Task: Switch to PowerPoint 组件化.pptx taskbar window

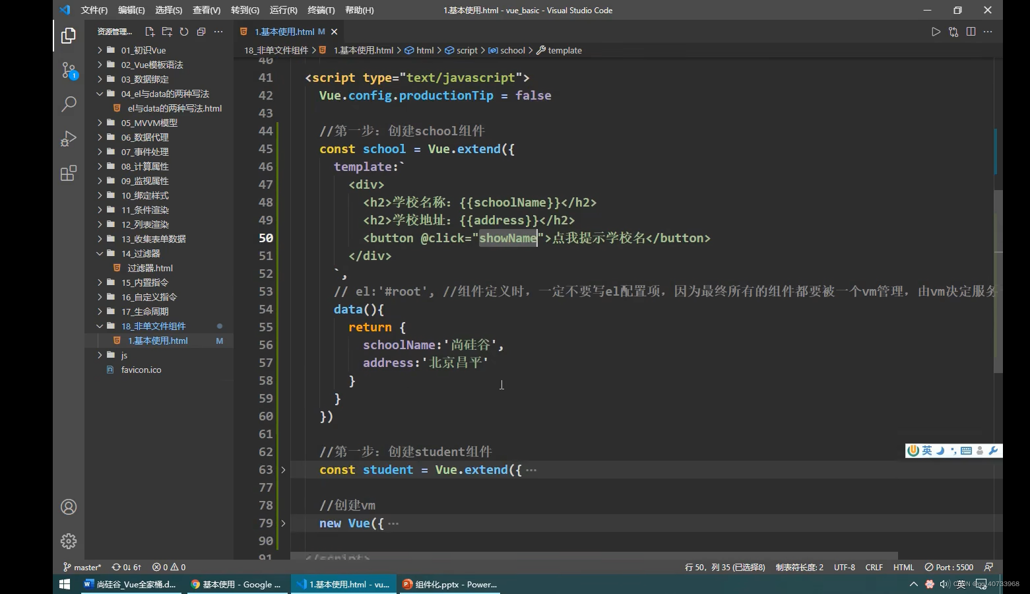Action: 449,584
